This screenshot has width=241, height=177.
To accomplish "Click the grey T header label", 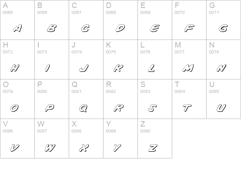I will click(177, 85).
